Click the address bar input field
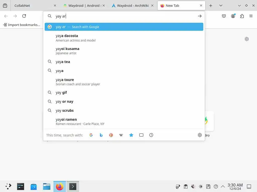 [124, 16]
